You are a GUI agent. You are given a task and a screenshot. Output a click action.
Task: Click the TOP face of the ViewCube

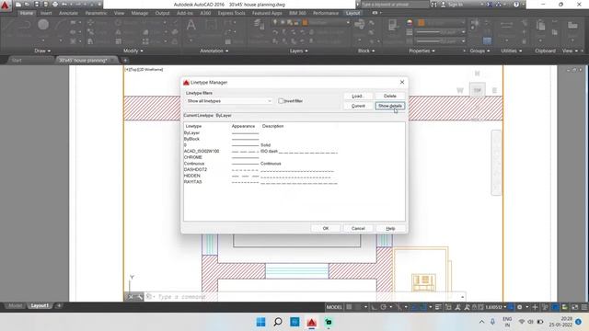(477, 90)
